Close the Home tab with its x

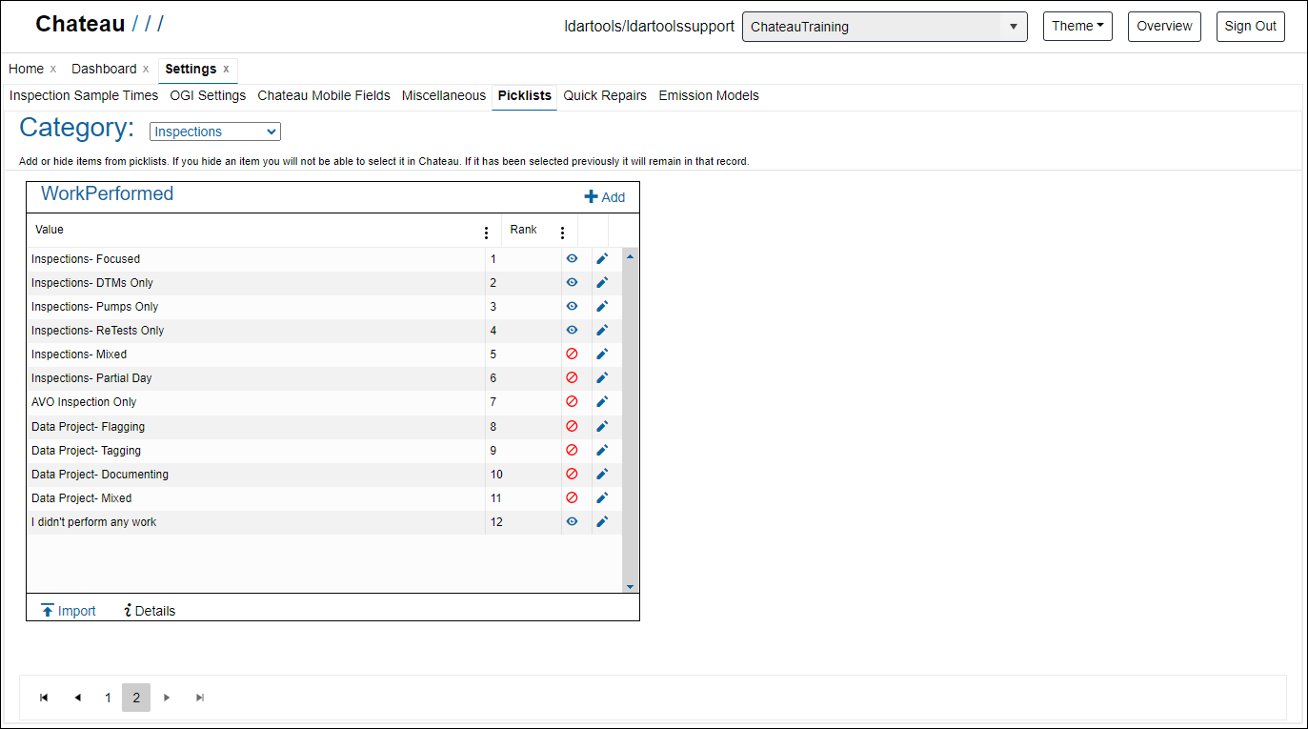53,69
